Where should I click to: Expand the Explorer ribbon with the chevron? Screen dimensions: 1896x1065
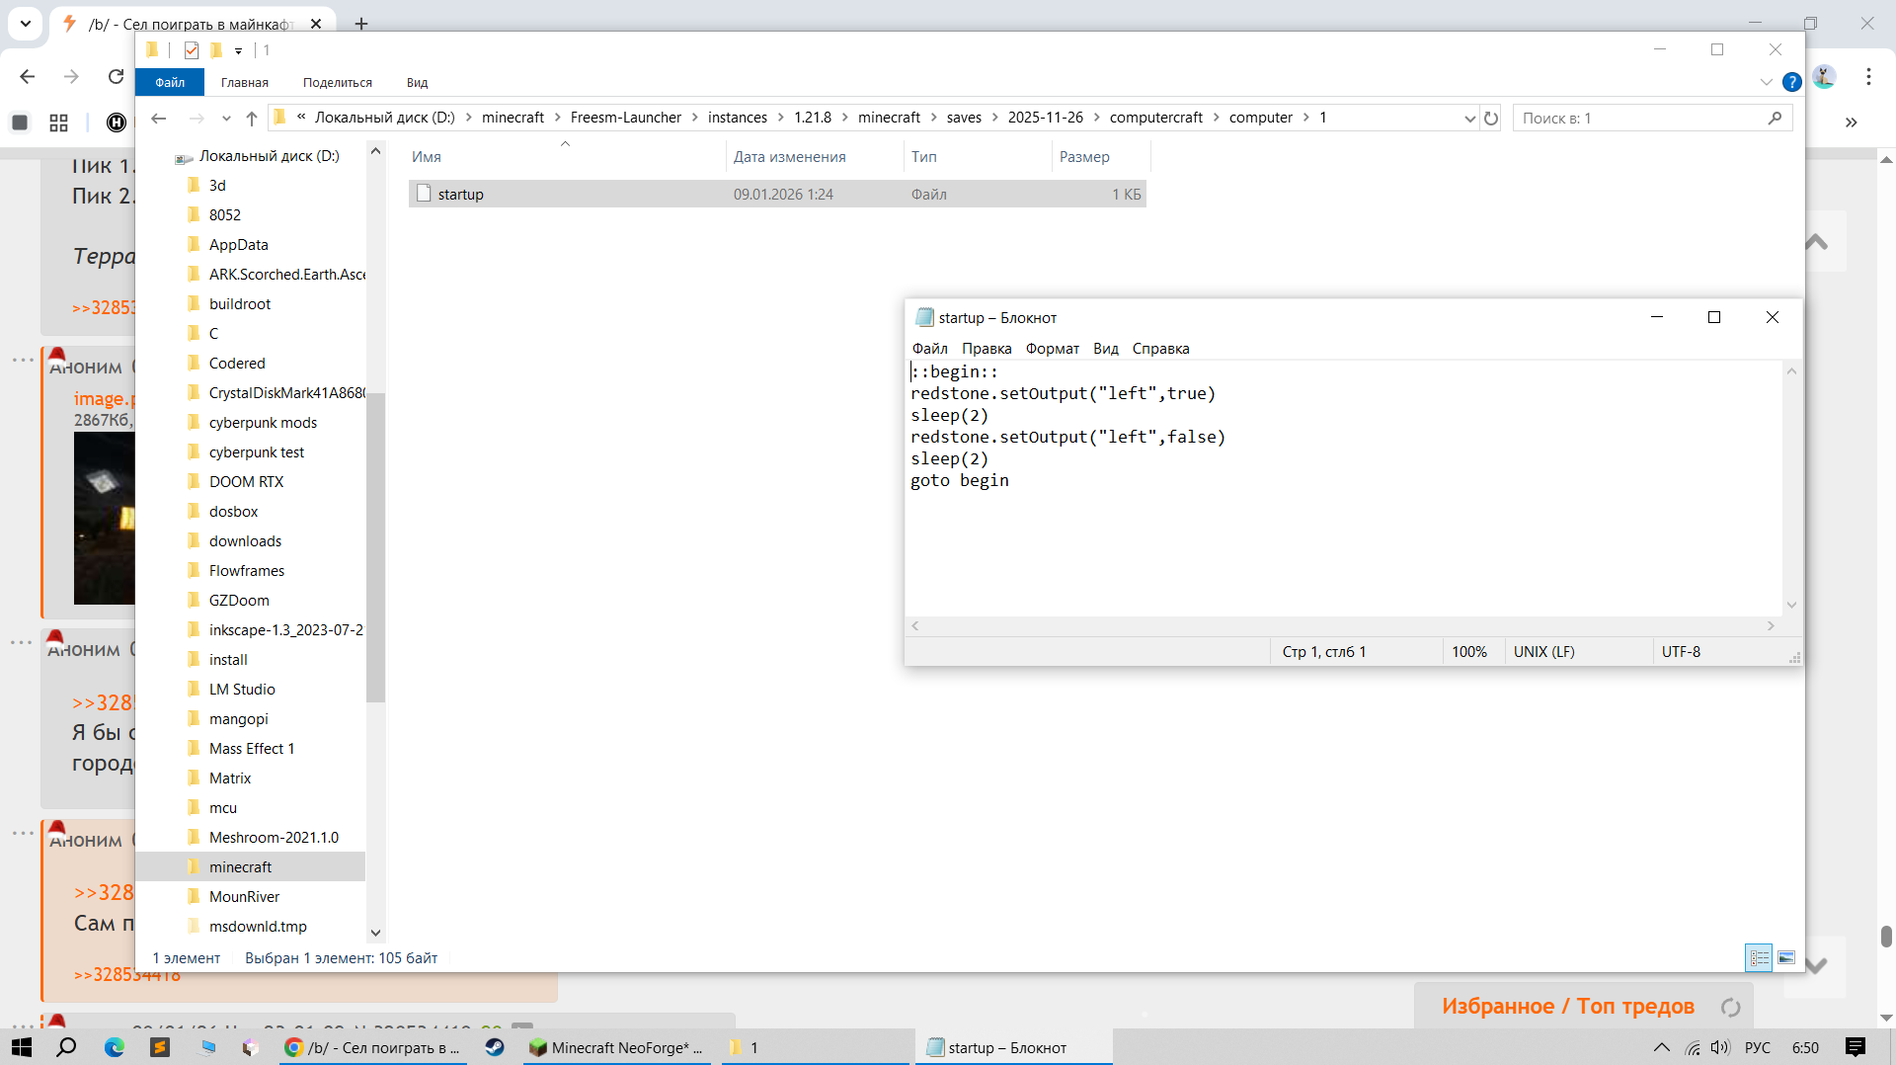[1766, 82]
